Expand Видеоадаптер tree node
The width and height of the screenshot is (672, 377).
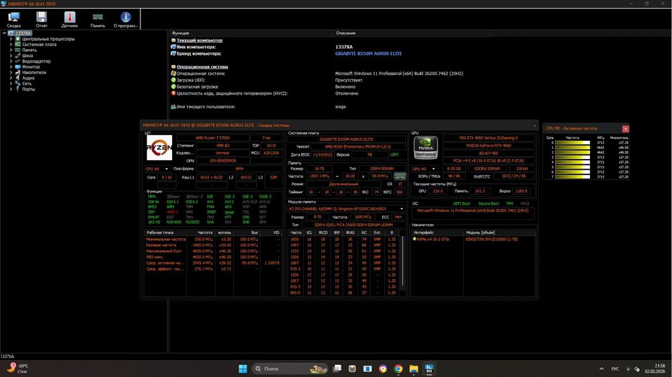[11, 61]
